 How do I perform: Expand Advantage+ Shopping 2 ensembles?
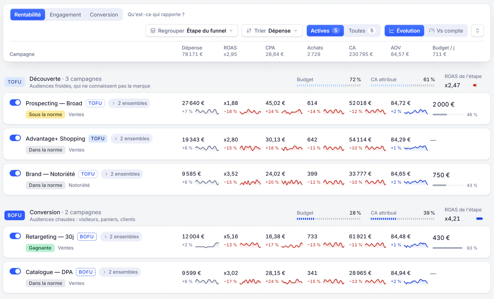[x=132, y=139]
